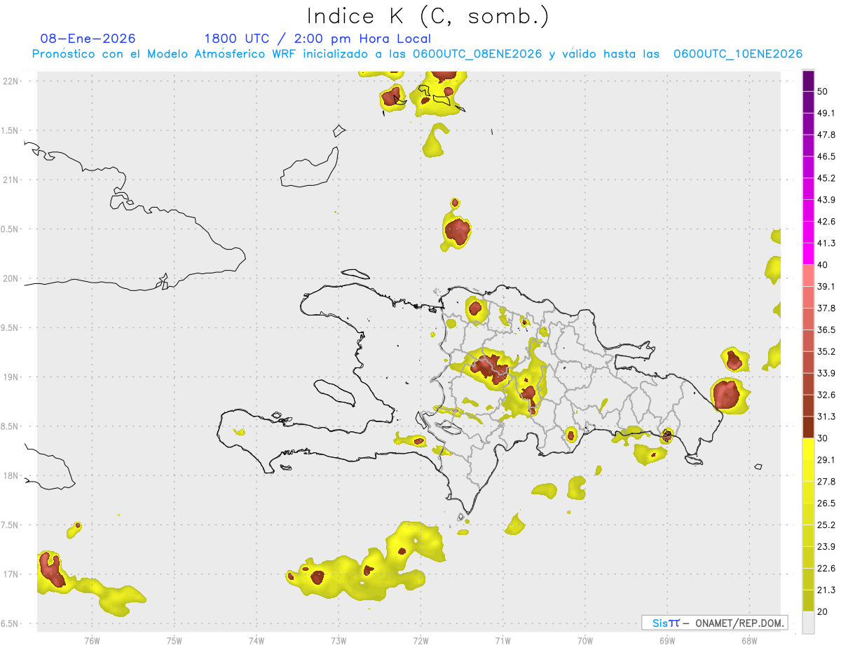Click the colorbar value '43.9'

click(826, 200)
